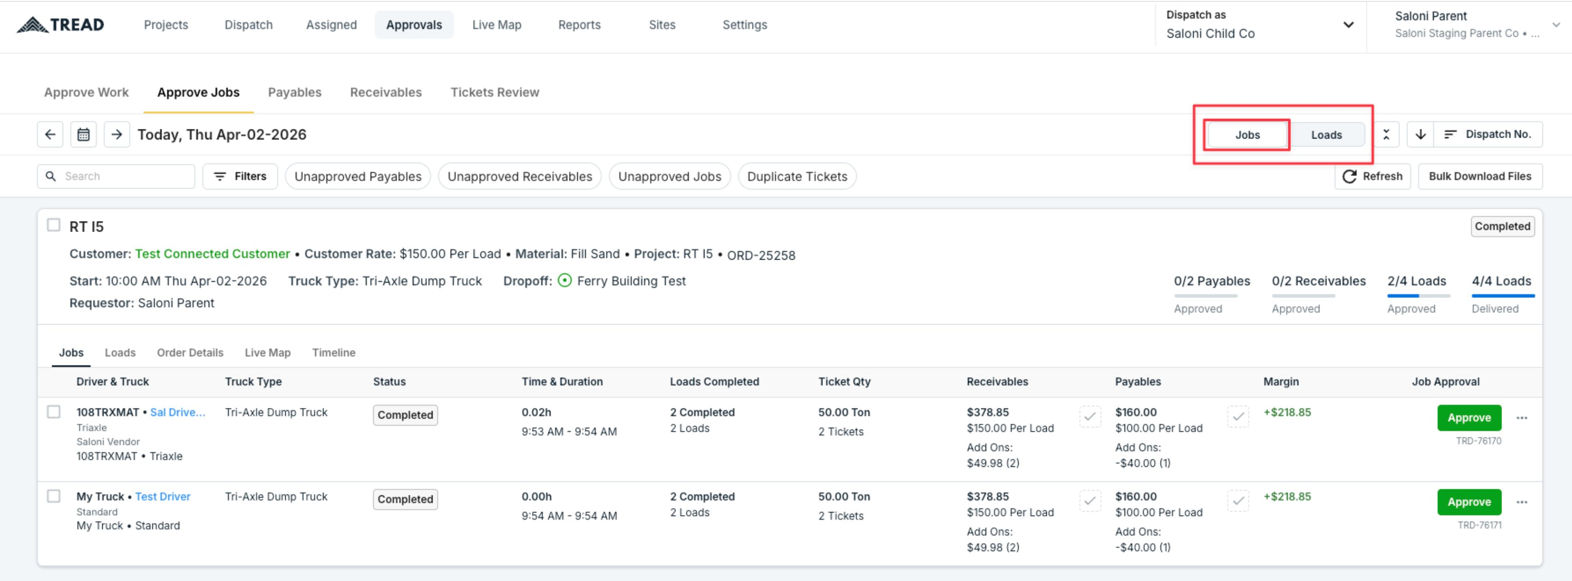Approve job TRD-76171
1572x581 pixels.
point(1469,502)
